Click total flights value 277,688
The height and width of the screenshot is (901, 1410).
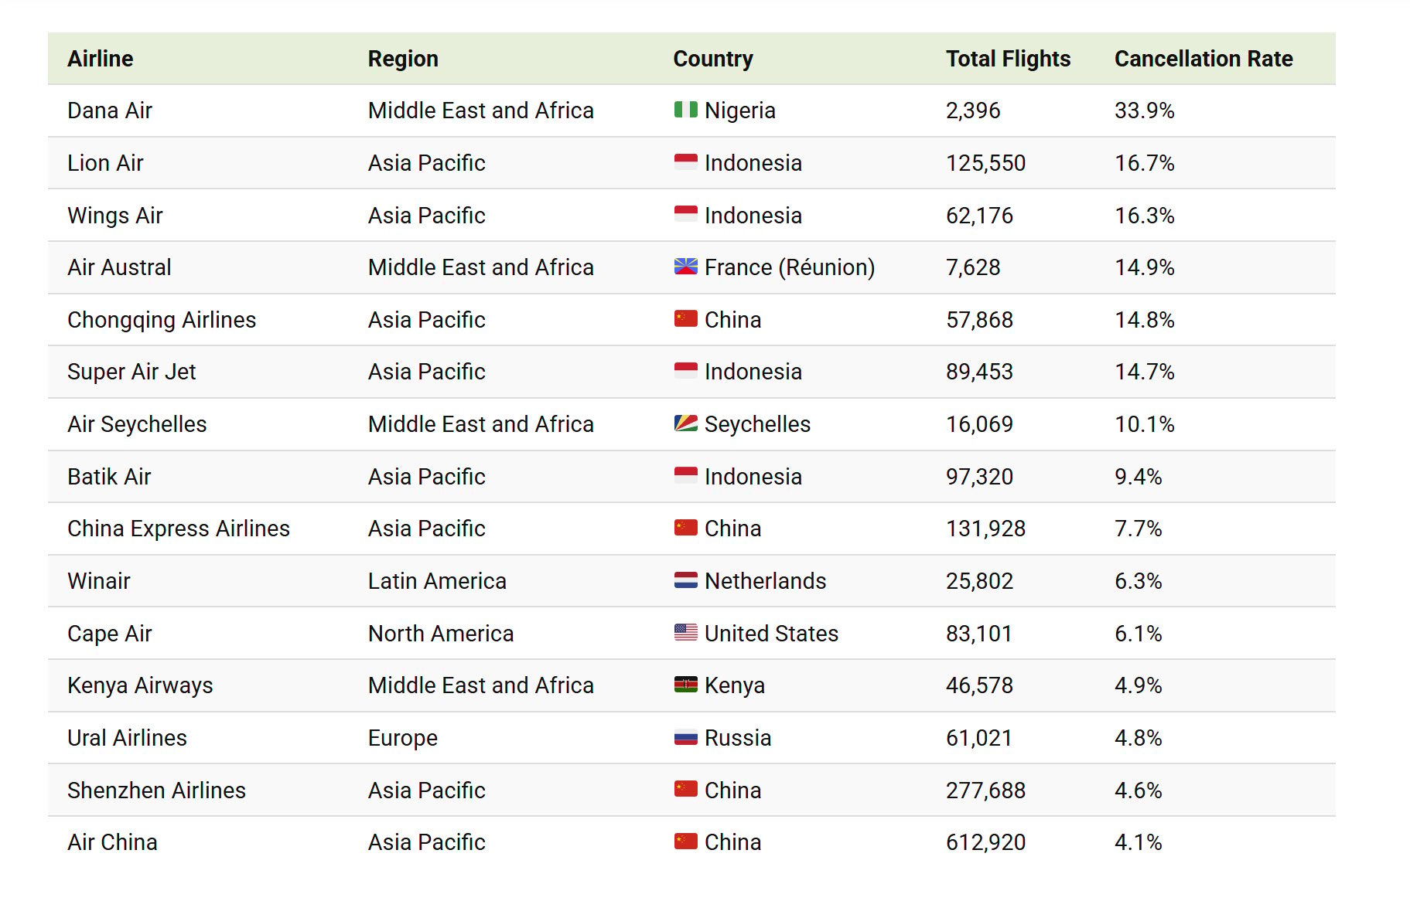tap(986, 790)
